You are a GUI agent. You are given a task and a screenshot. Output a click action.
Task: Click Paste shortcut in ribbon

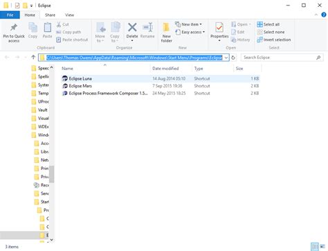pyautogui.click(x=72, y=40)
